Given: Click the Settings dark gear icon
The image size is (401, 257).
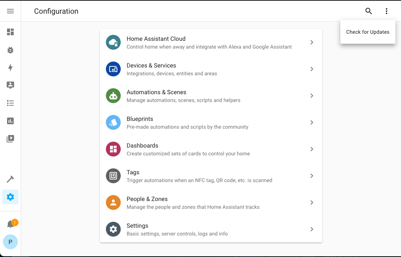Looking at the screenshot, I should click(x=113, y=229).
